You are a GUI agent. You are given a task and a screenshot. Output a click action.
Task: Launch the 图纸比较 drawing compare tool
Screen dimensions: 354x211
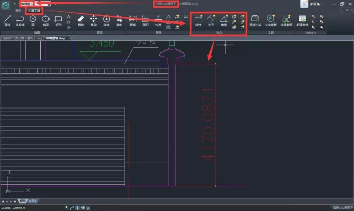coord(256,20)
